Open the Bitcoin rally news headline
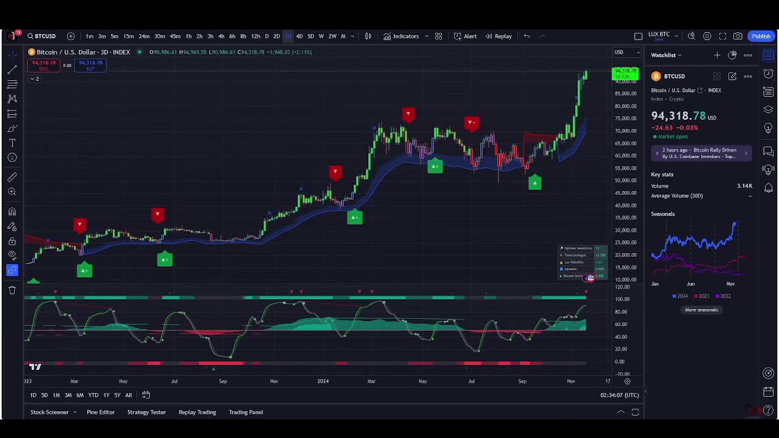The width and height of the screenshot is (779, 438). (701, 153)
